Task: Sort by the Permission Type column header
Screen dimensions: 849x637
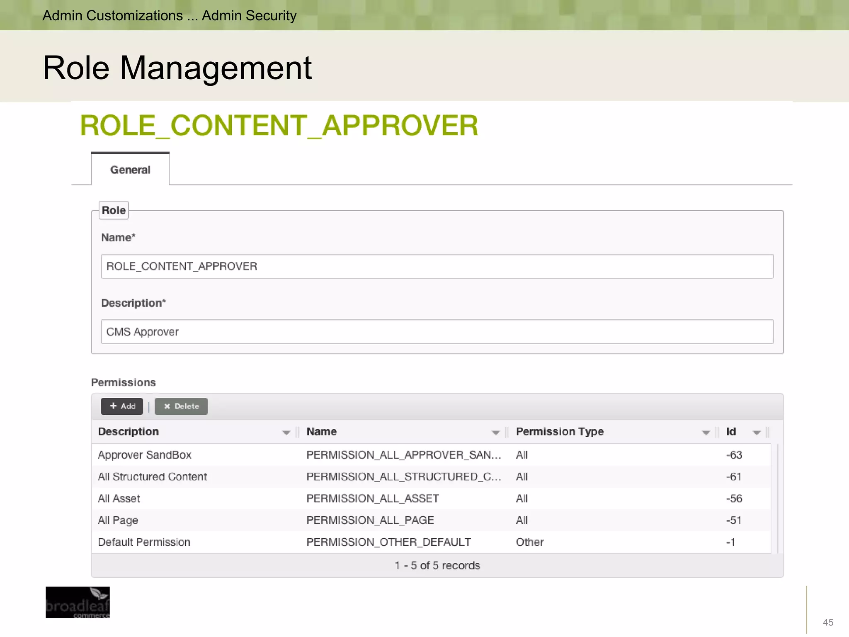Action: point(560,431)
